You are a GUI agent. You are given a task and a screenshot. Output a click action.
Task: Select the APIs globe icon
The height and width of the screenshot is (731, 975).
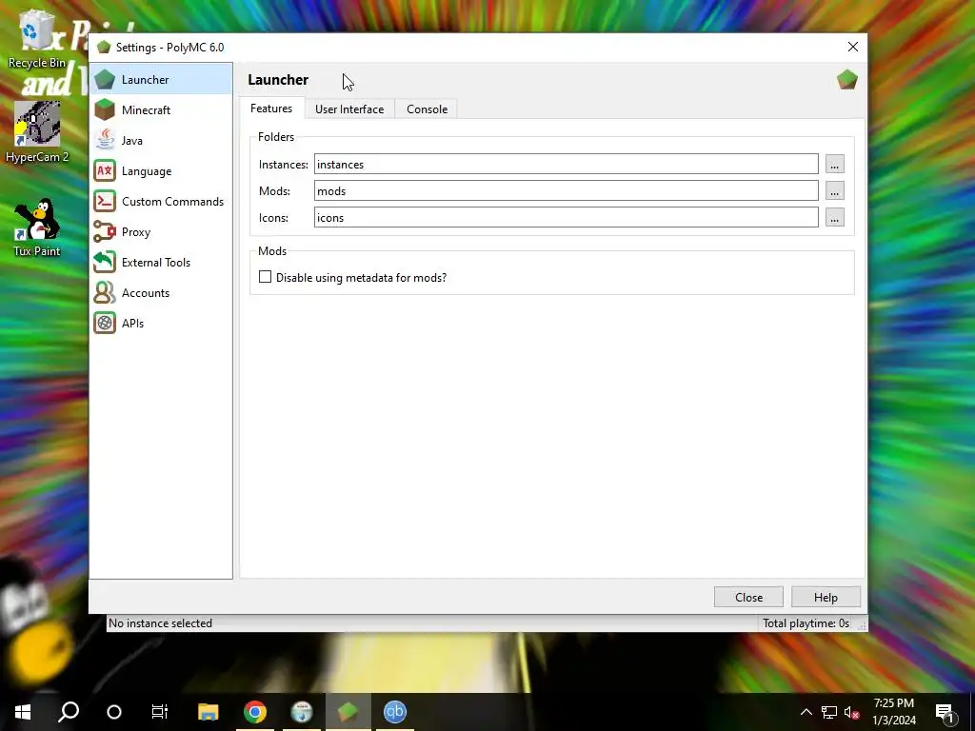(x=105, y=324)
